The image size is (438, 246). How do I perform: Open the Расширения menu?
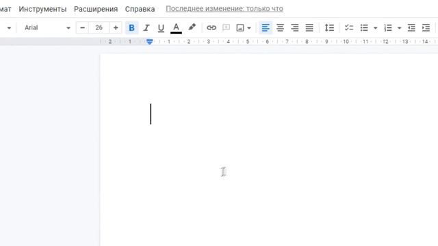[x=96, y=9]
